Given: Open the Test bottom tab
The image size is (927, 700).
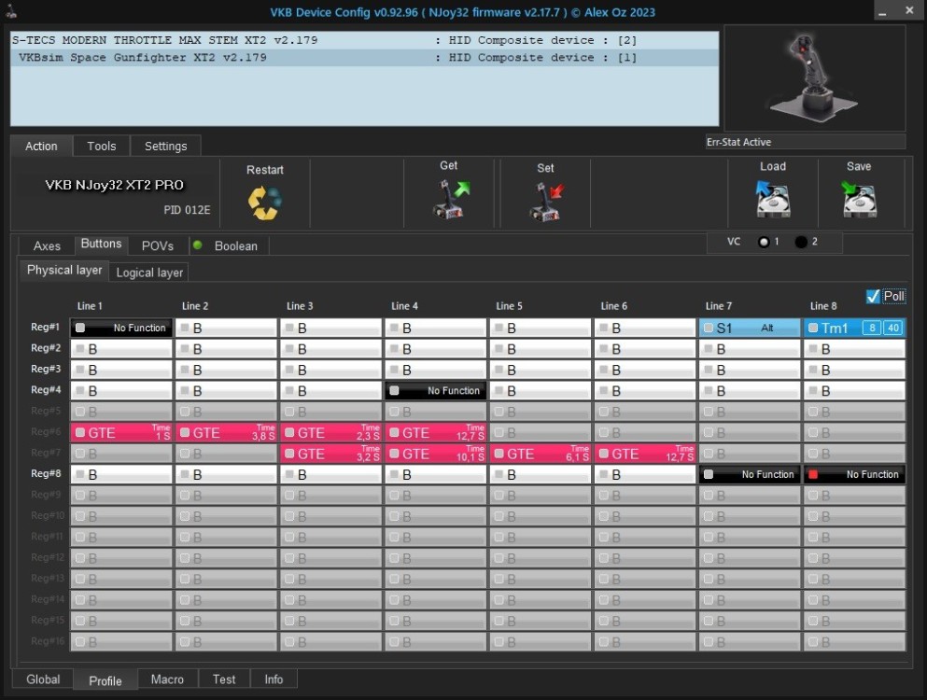Looking at the screenshot, I should tap(224, 679).
